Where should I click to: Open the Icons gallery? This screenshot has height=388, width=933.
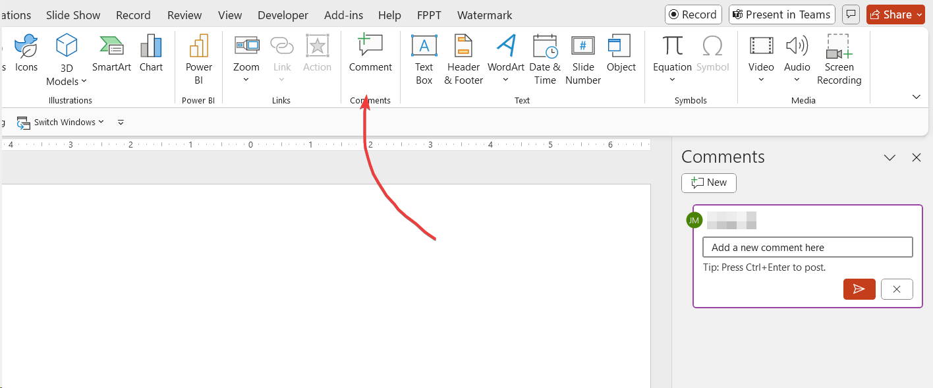pyautogui.click(x=26, y=54)
